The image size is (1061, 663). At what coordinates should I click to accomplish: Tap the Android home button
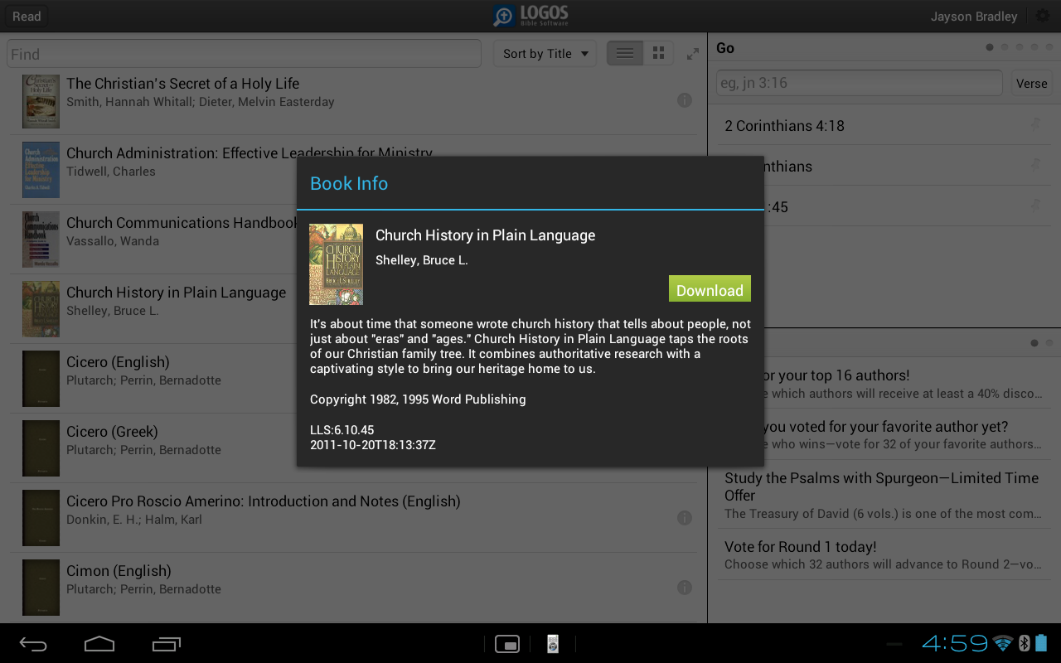click(x=99, y=644)
